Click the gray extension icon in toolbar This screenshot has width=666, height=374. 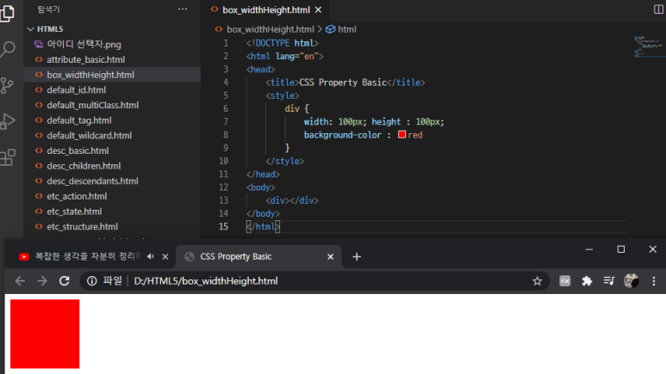click(x=565, y=280)
